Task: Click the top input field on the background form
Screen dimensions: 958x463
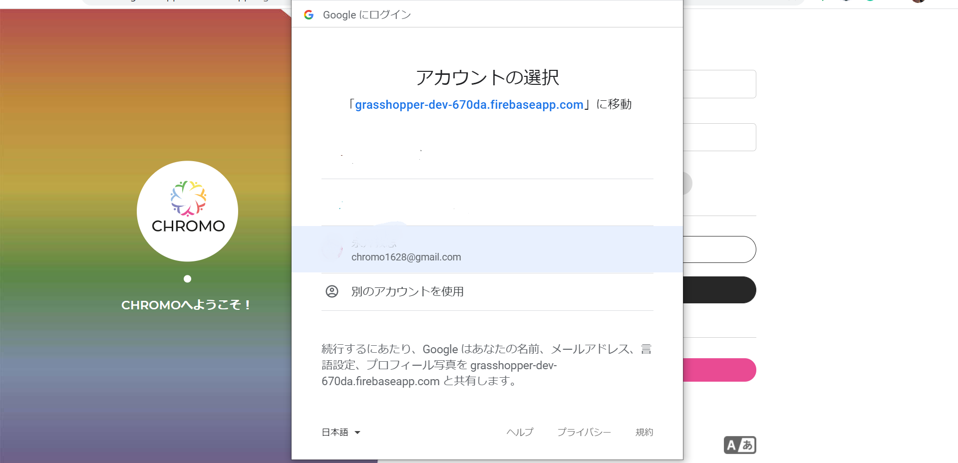Action: 722,84
